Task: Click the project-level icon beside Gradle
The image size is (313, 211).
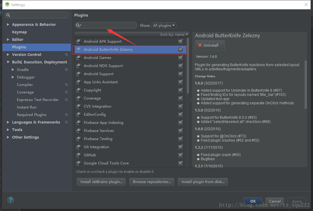Action: tap(66, 70)
